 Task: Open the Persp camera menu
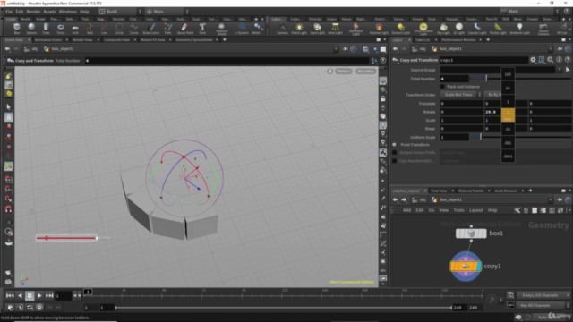[343, 72]
